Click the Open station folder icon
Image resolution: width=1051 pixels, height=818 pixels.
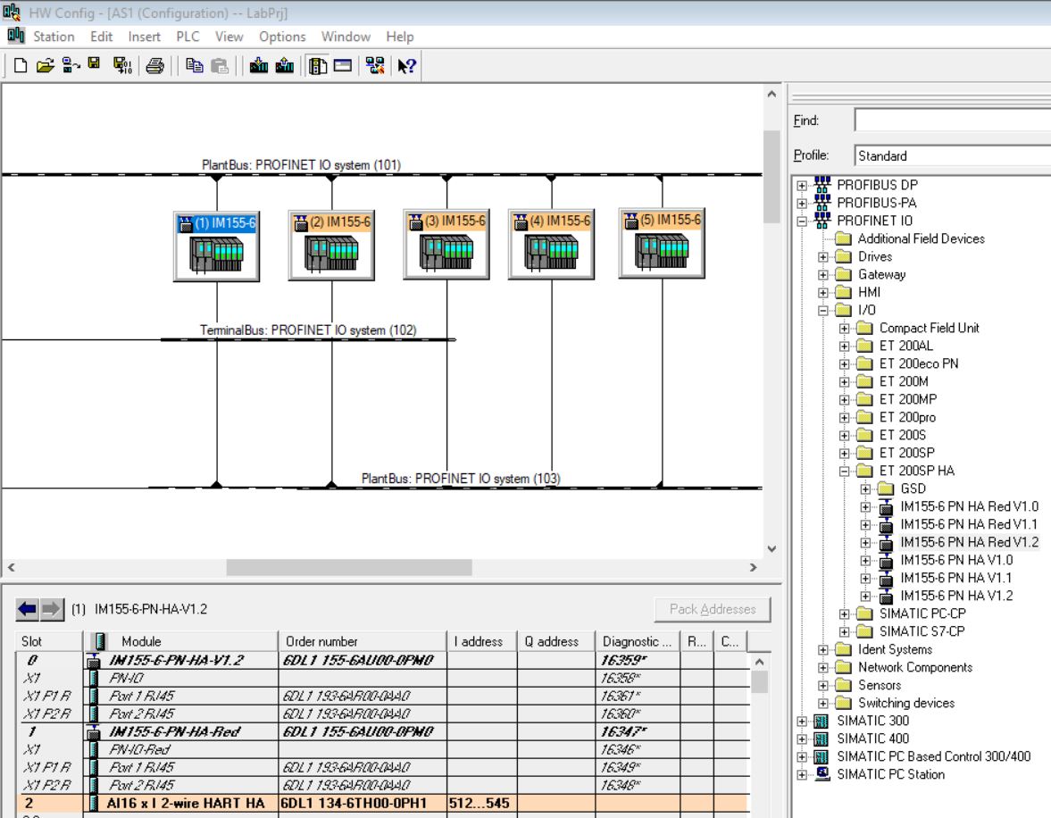pos(45,65)
